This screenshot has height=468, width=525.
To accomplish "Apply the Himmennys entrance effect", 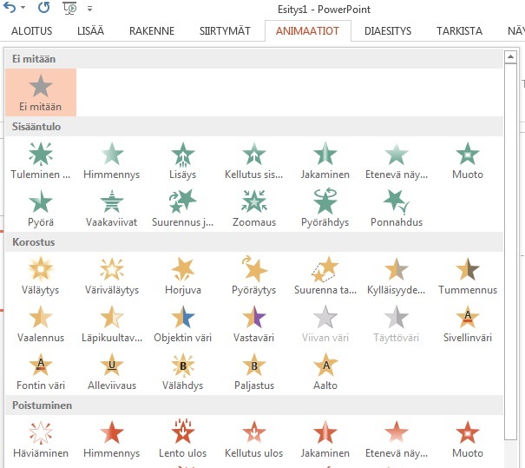I will (111, 161).
